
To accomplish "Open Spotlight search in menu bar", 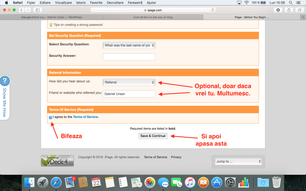I will tap(290, 2).
